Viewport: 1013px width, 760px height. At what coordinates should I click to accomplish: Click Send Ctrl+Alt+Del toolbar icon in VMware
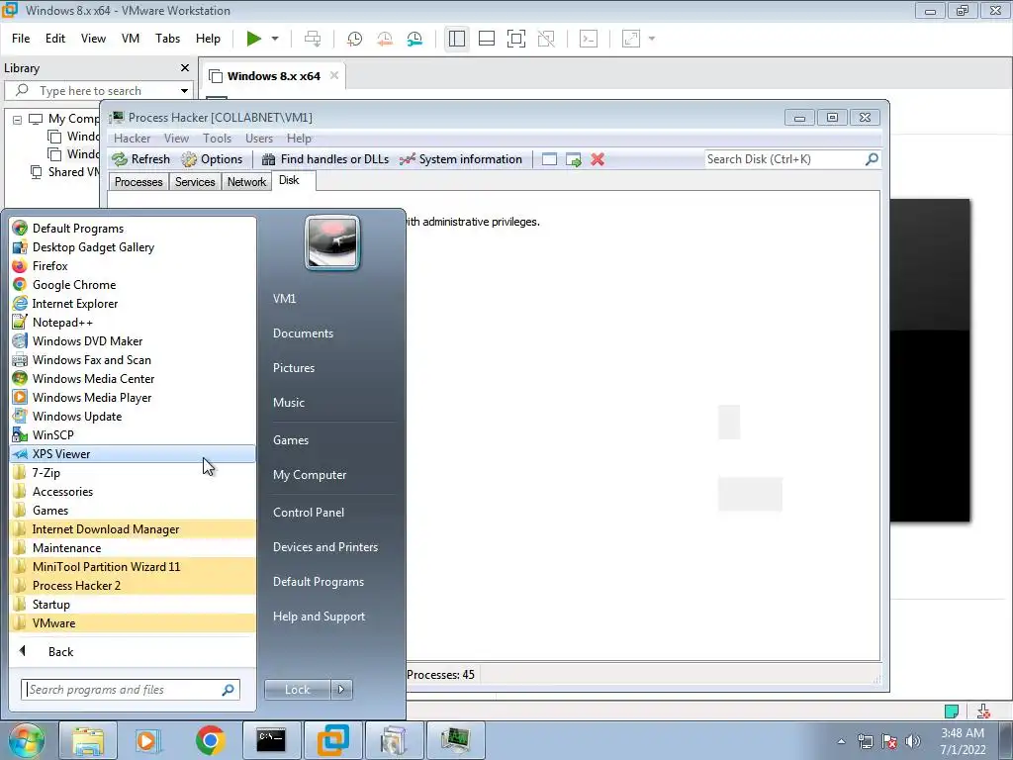click(313, 39)
